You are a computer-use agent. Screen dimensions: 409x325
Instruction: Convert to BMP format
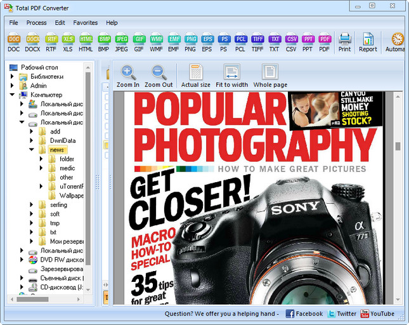click(104, 43)
